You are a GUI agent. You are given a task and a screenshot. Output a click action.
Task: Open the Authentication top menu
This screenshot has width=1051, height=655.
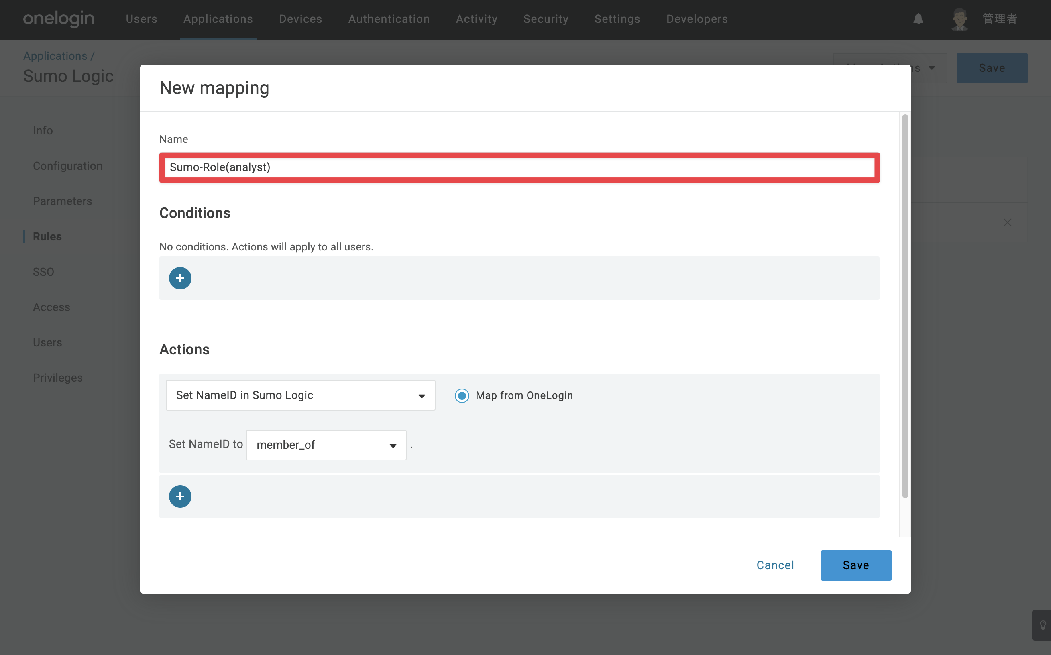click(x=389, y=19)
